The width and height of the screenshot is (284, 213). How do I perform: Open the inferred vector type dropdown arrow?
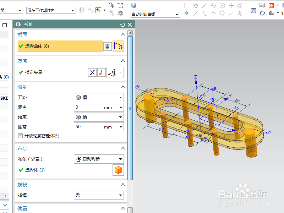[x=121, y=72]
